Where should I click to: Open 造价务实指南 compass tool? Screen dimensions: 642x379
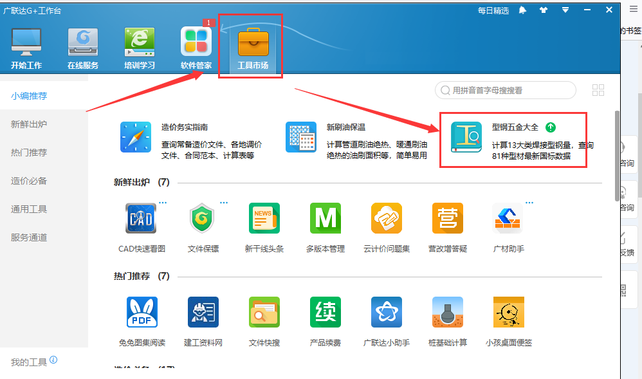click(x=136, y=137)
